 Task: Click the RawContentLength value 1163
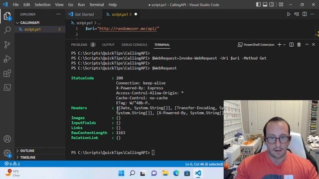point(121,133)
